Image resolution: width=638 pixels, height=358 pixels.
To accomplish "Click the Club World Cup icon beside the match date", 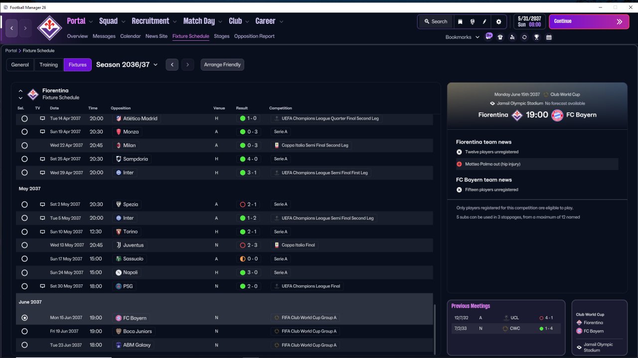I will [x=546, y=94].
